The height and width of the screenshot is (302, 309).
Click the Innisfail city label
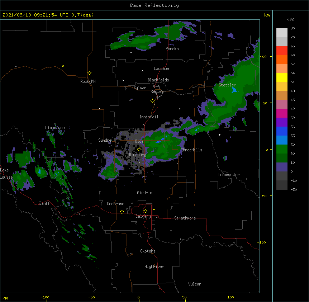[149, 117]
